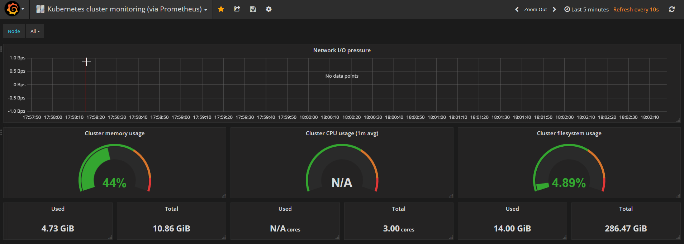684x244 pixels.
Task: Expand the Node variable All dropdown
Action: pyautogui.click(x=35, y=31)
